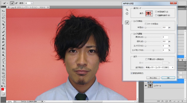
Task: Click the Hand tool in the dialog
Action: coord(127,14)
